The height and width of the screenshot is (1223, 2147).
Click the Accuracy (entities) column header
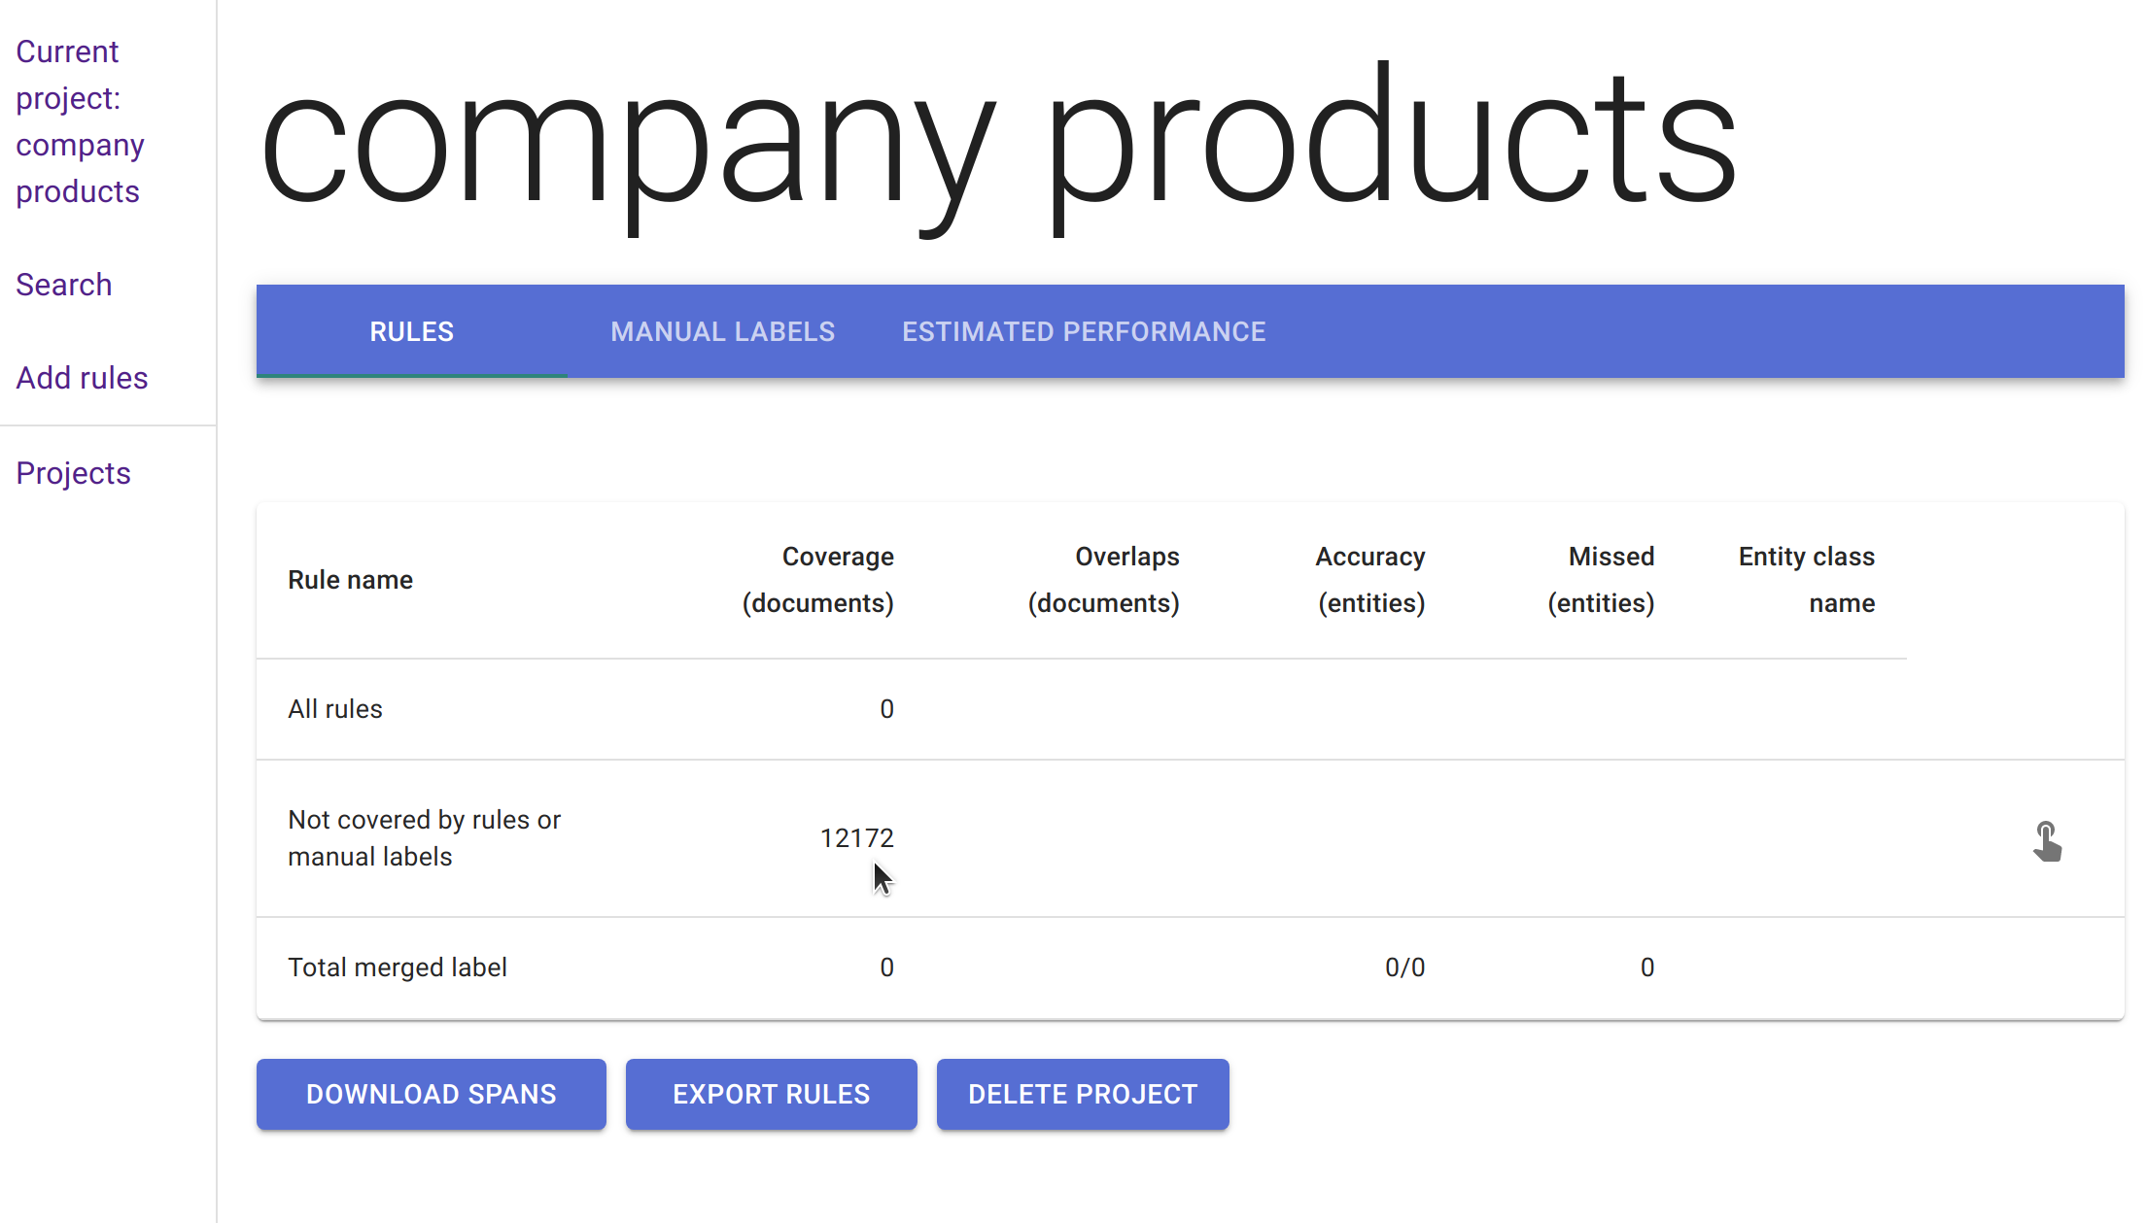point(1370,580)
